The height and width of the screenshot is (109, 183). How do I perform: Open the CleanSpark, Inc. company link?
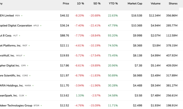tap(9, 96)
